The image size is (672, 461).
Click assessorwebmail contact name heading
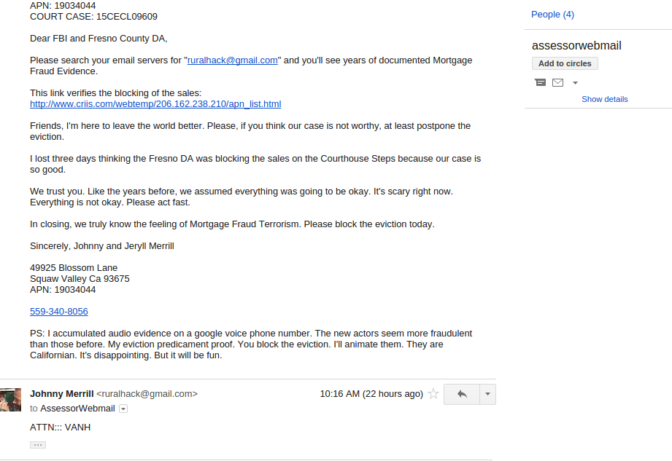pos(576,46)
